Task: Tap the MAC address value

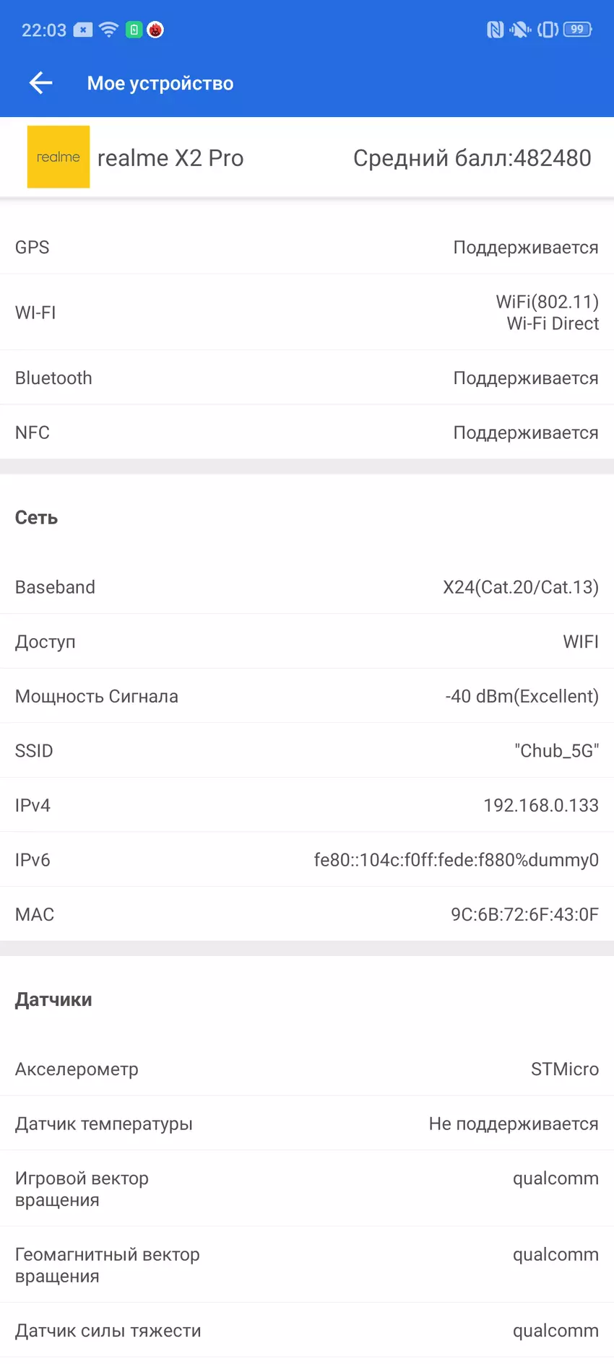Action: (524, 914)
